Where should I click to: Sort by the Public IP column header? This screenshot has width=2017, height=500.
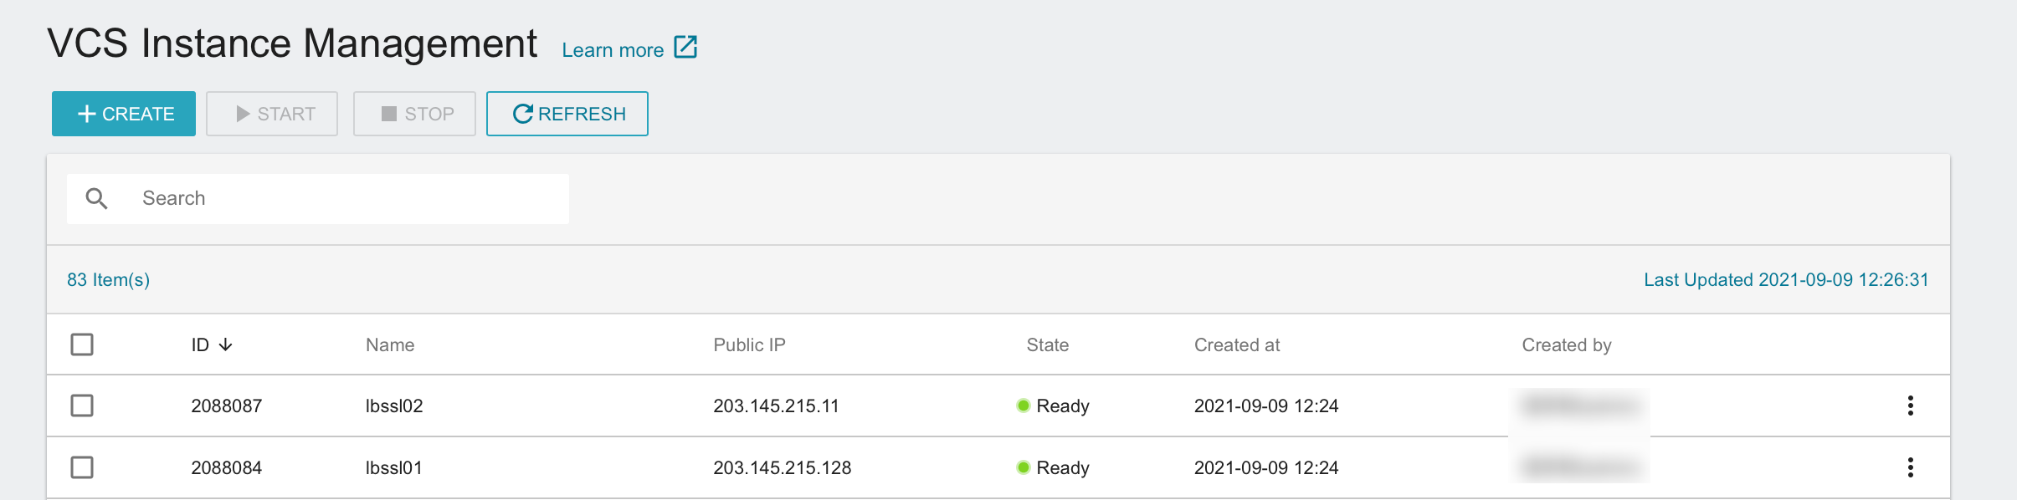[749, 344]
